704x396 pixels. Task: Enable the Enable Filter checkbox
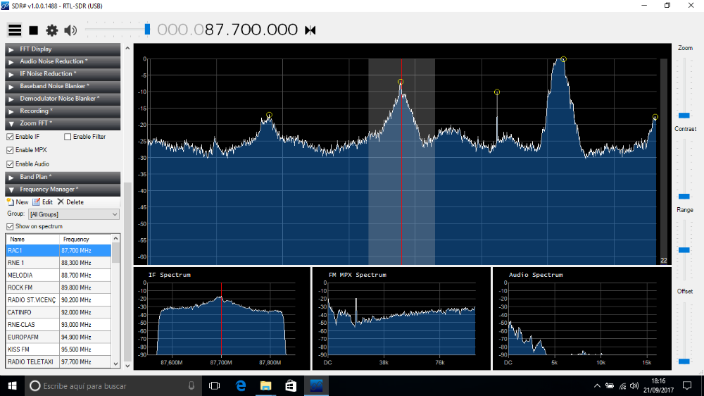68,137
